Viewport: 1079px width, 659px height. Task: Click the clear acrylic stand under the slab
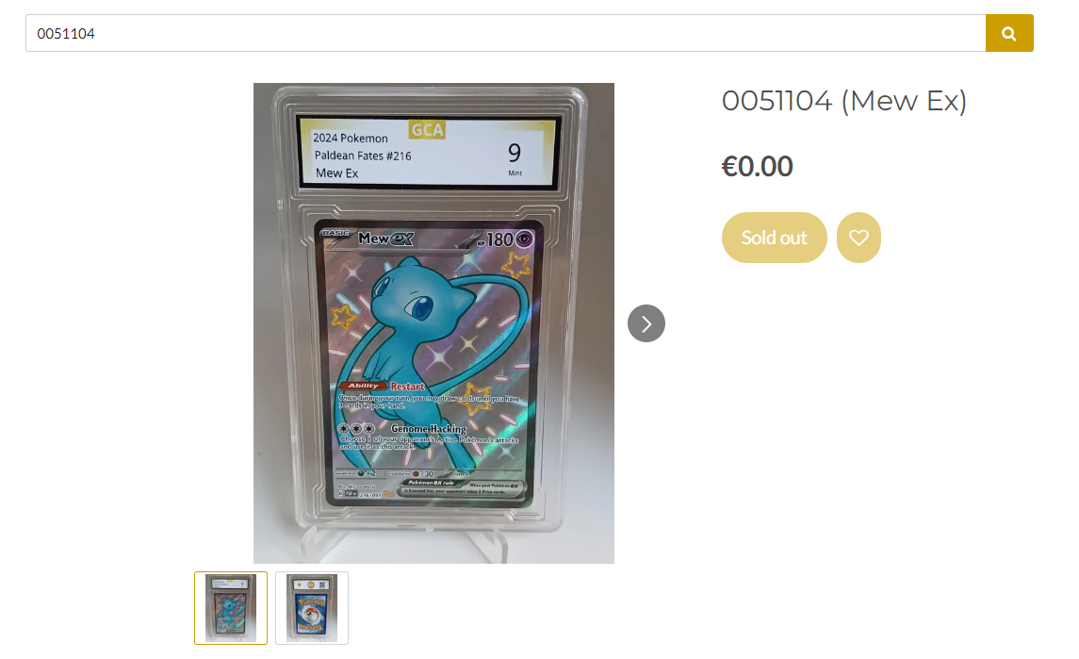click(x=413, y=544)
